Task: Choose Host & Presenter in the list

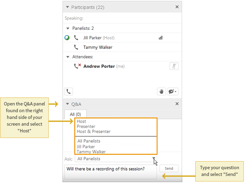Action: click(x=93, y=132)
